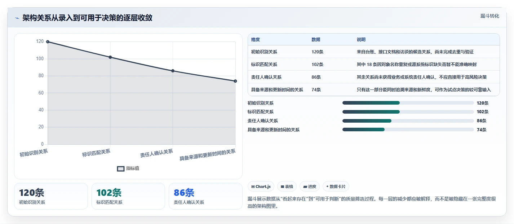This screenshot has width=514, height=224.
Task: Click the table value 86条
Action: (x=316, y=77)
